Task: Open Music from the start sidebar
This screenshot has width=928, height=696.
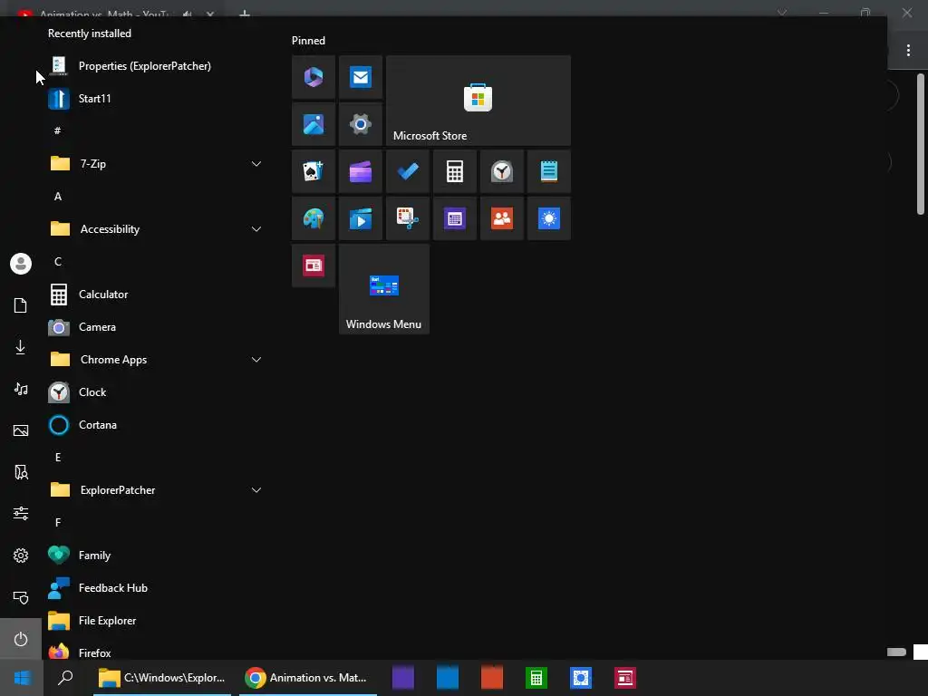Action: tap(21, 389)
